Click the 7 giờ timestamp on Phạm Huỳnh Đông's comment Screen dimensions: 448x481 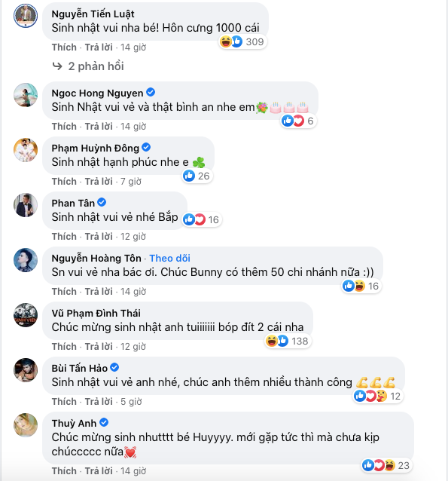tap(131, 182)
